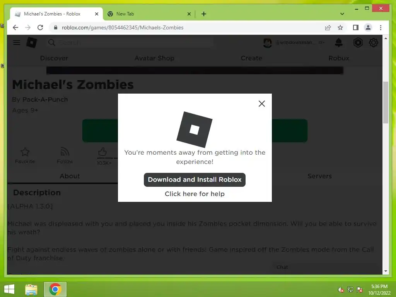
Task: Open the Robux balance icon
Action: click(x=358, y=43)
